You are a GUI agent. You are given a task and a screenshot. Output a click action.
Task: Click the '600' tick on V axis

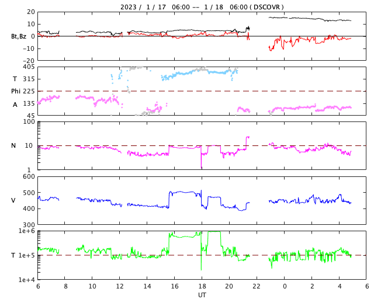(29, 177)
